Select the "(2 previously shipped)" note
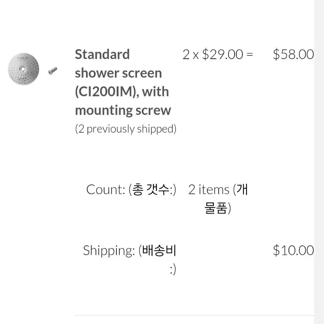Image resolution: width=324 pixels, height=324 pixels. (x=126, y=129)
